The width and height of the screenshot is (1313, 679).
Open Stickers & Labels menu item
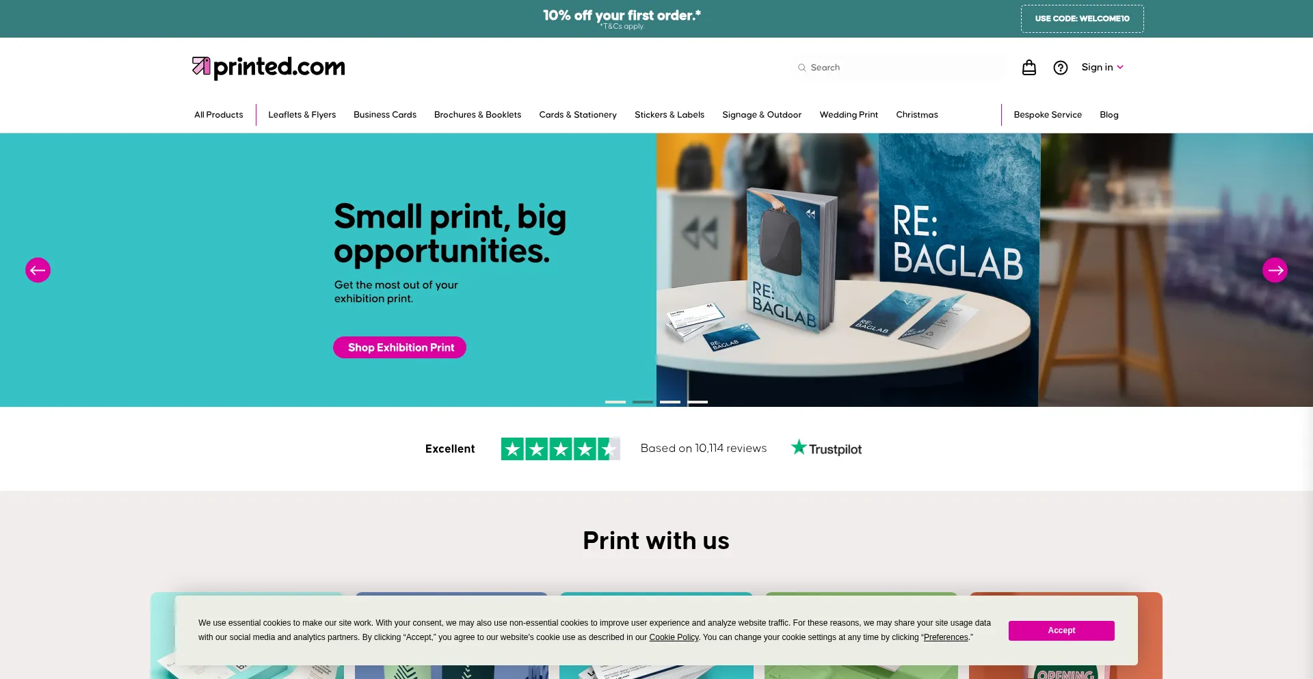(x=669, y=115)
